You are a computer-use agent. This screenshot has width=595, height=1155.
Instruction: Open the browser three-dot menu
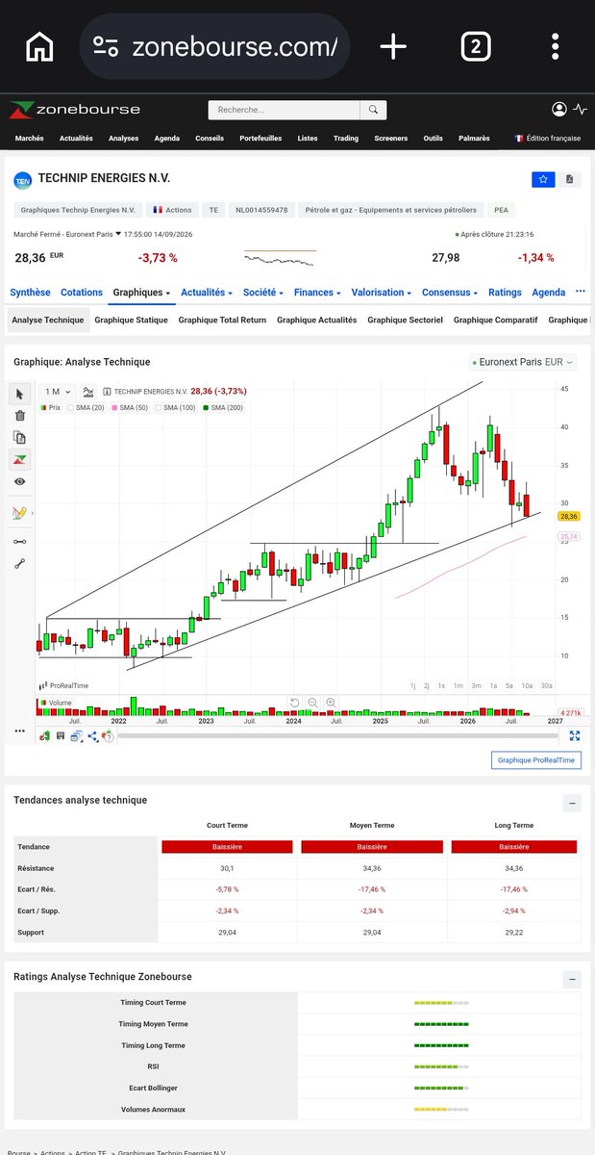coord(556,46)
